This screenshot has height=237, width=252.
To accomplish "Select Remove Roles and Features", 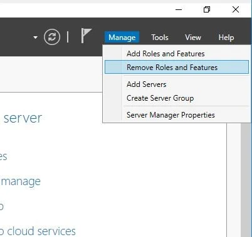I will [177, 67].
